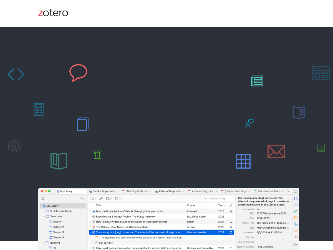The width and height of the screenshot is (333, 250).
Task: Expand the Humanization of Pets item row
Action: click(x=91, y=211)
